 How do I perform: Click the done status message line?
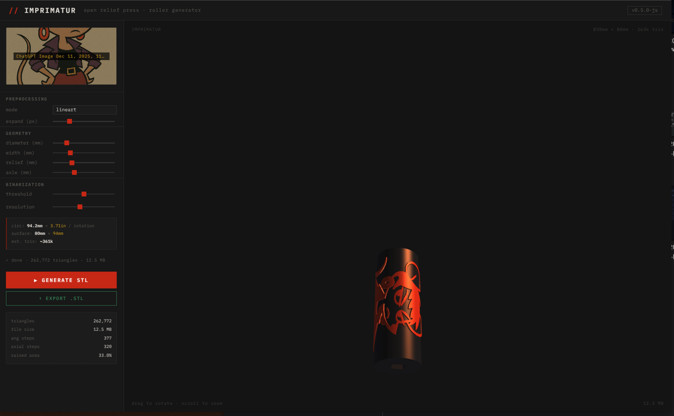(x=56, y=260)
